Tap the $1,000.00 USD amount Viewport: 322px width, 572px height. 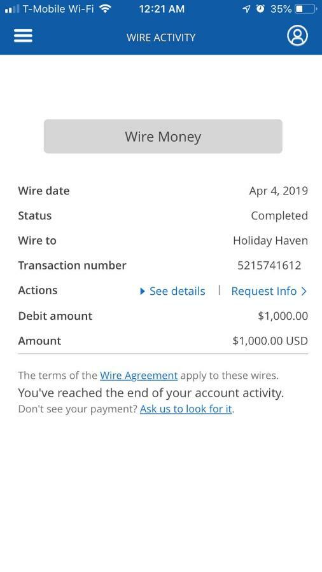click(x=270, y=341)
